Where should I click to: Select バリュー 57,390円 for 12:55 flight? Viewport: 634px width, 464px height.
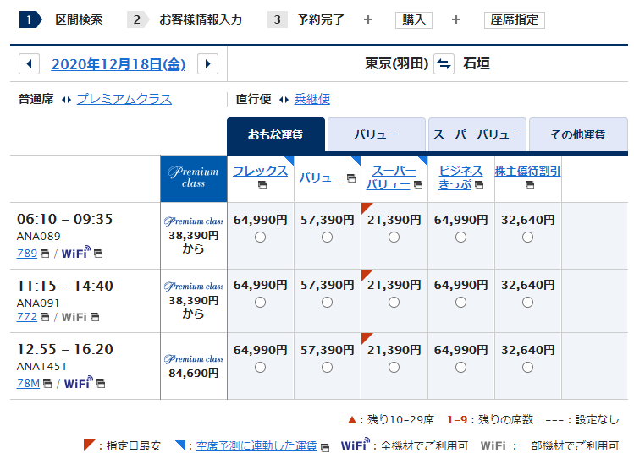click(327, 367)
